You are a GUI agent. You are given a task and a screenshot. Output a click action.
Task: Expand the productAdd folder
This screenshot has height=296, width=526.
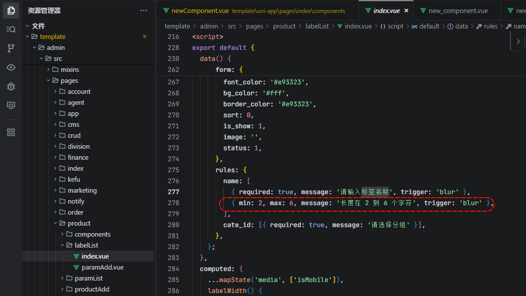point(62,290)
